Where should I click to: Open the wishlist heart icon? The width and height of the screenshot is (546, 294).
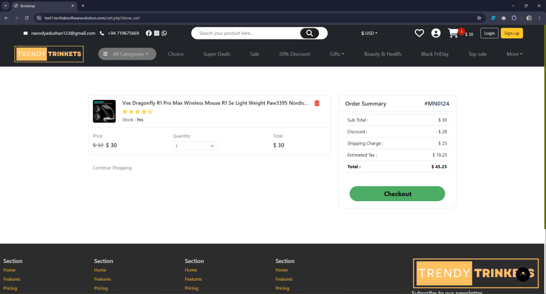419,33
